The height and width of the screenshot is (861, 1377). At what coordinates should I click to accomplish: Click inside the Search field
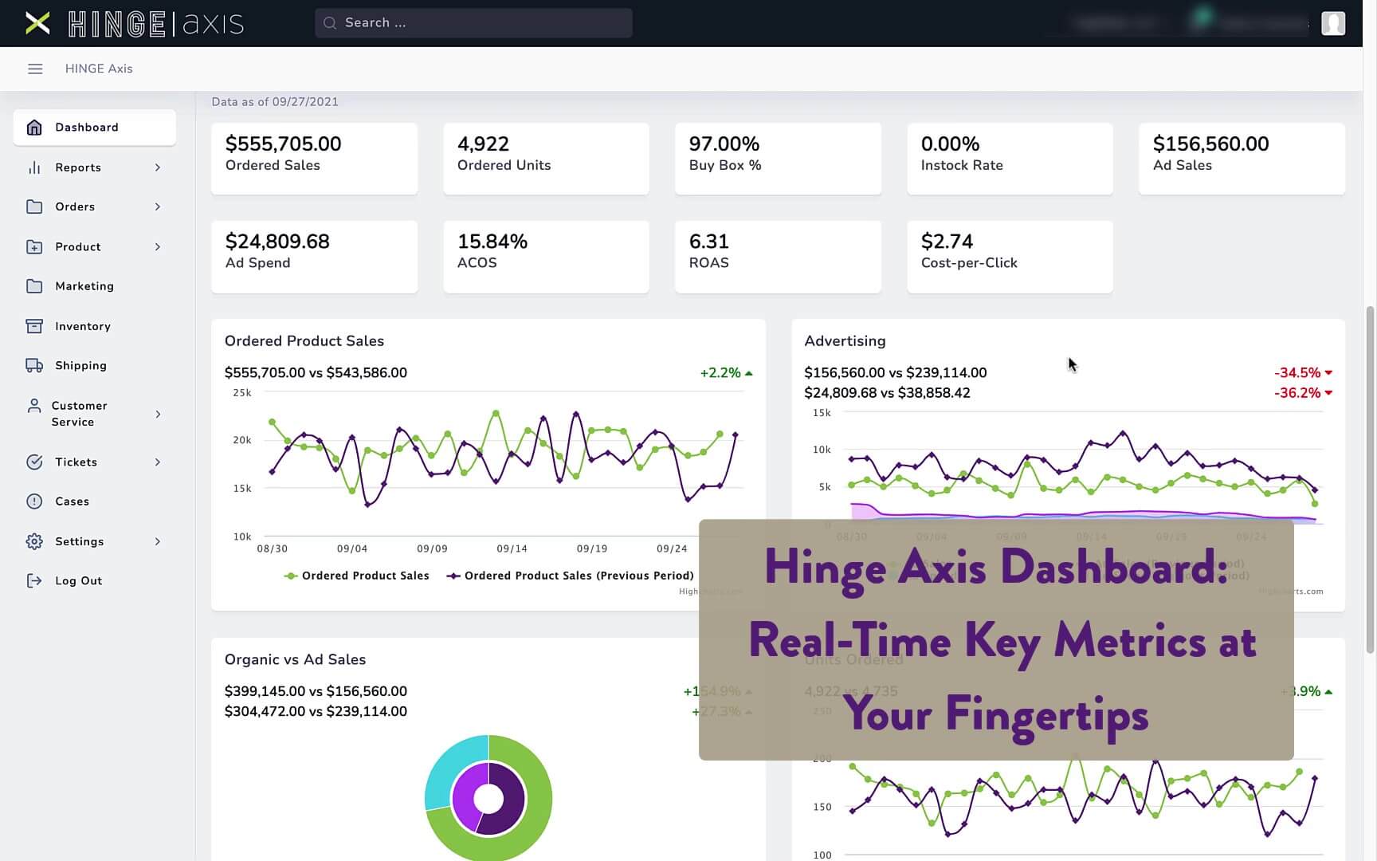[x=473, y=22]
